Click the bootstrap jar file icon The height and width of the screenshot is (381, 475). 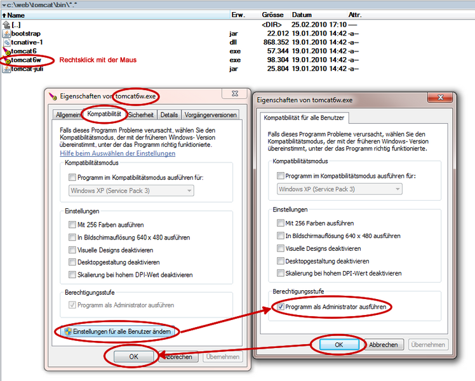pyautogui.click(x=6, y=33)
